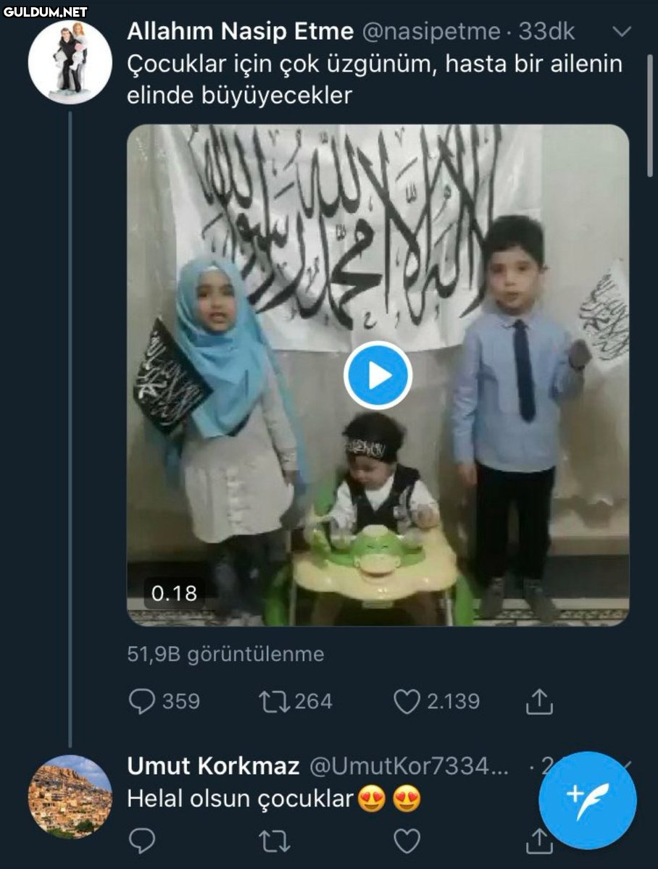Click the 0.18 video duration badge

174,594
